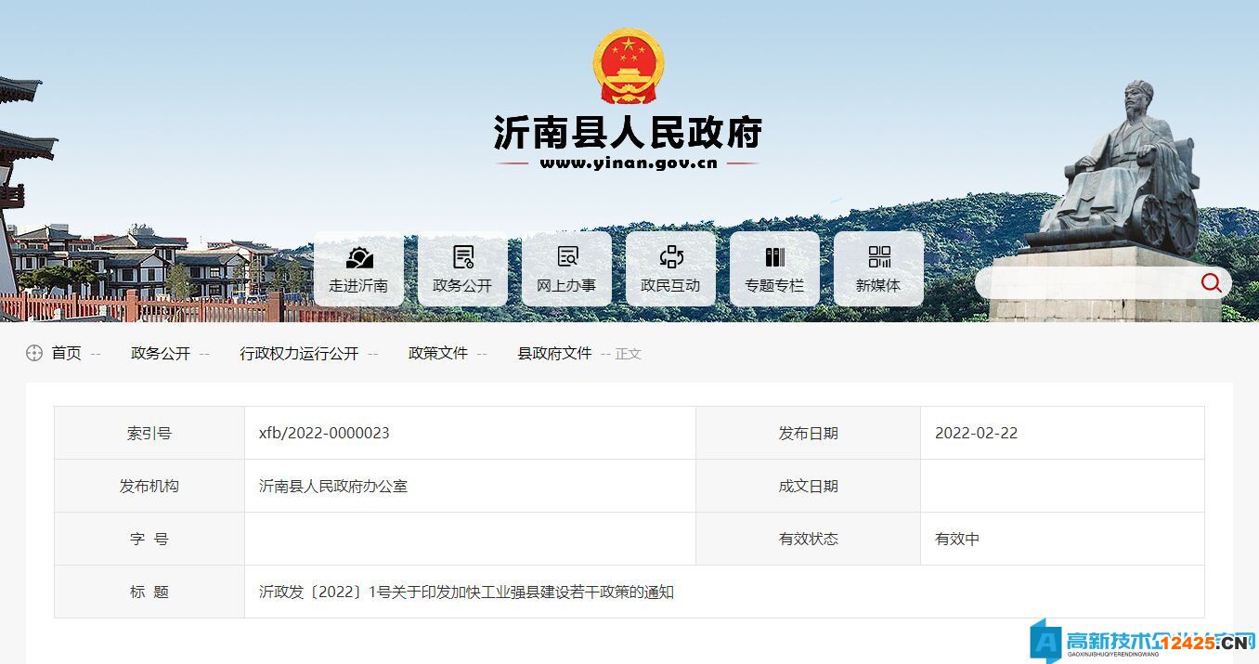Image resolution: width=1259 pixels, height=664 pixels.
Task: Click the national emblem logo
Action: (629, 66)
